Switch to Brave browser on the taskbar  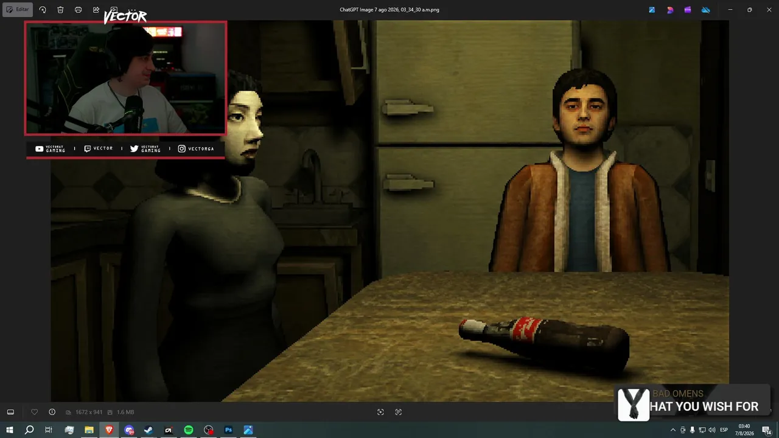click(109, 430)
